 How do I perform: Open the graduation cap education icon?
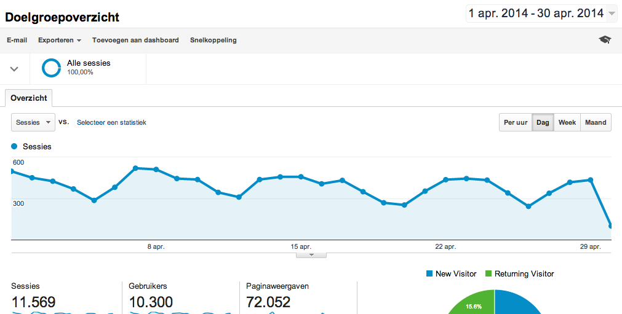[x=605, y=39]
